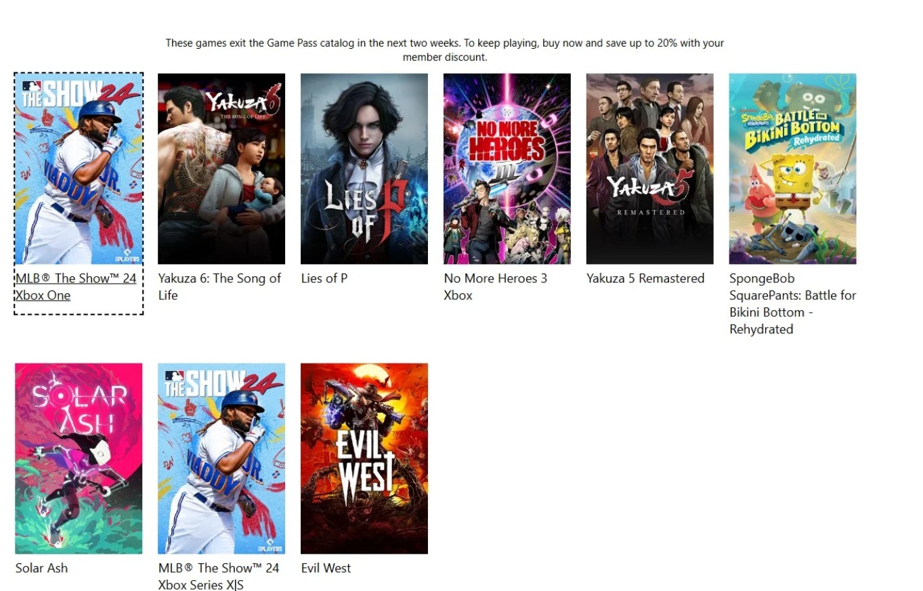Click the 'Solar Ash' text title
The image size is (923, 591).
(41, 568)
